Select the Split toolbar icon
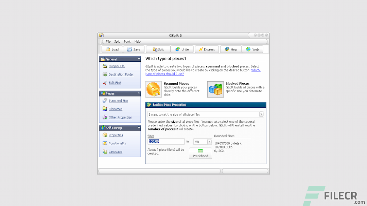Image resolution: width=367 pixels, height=206 pixels. (x=158, y=49)
